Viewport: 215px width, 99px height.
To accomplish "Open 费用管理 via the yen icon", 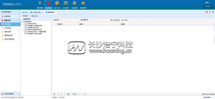I will 40,3.
